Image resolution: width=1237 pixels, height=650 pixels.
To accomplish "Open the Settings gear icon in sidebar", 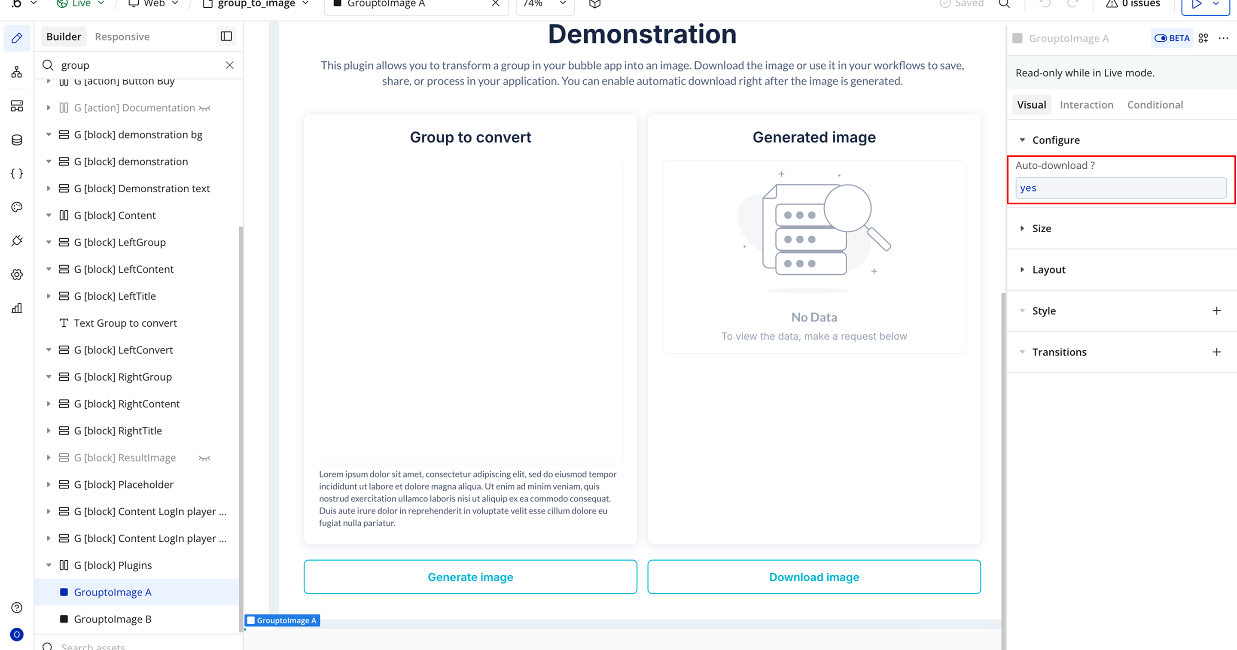I will pyautogui.click(x=17, y=275).
